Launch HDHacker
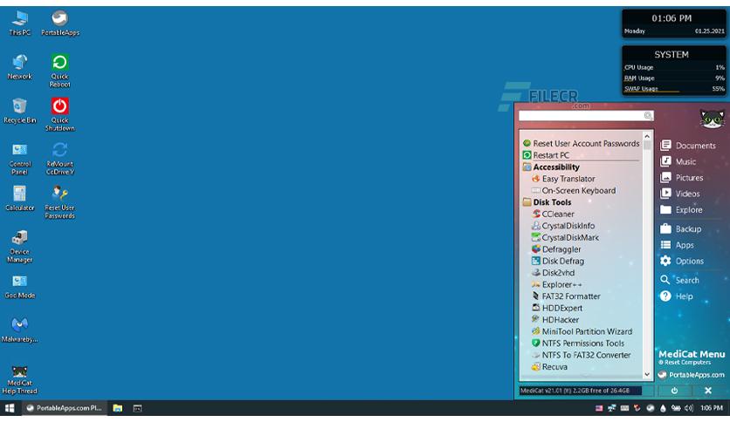730x422 pixels. pos(555,320)
